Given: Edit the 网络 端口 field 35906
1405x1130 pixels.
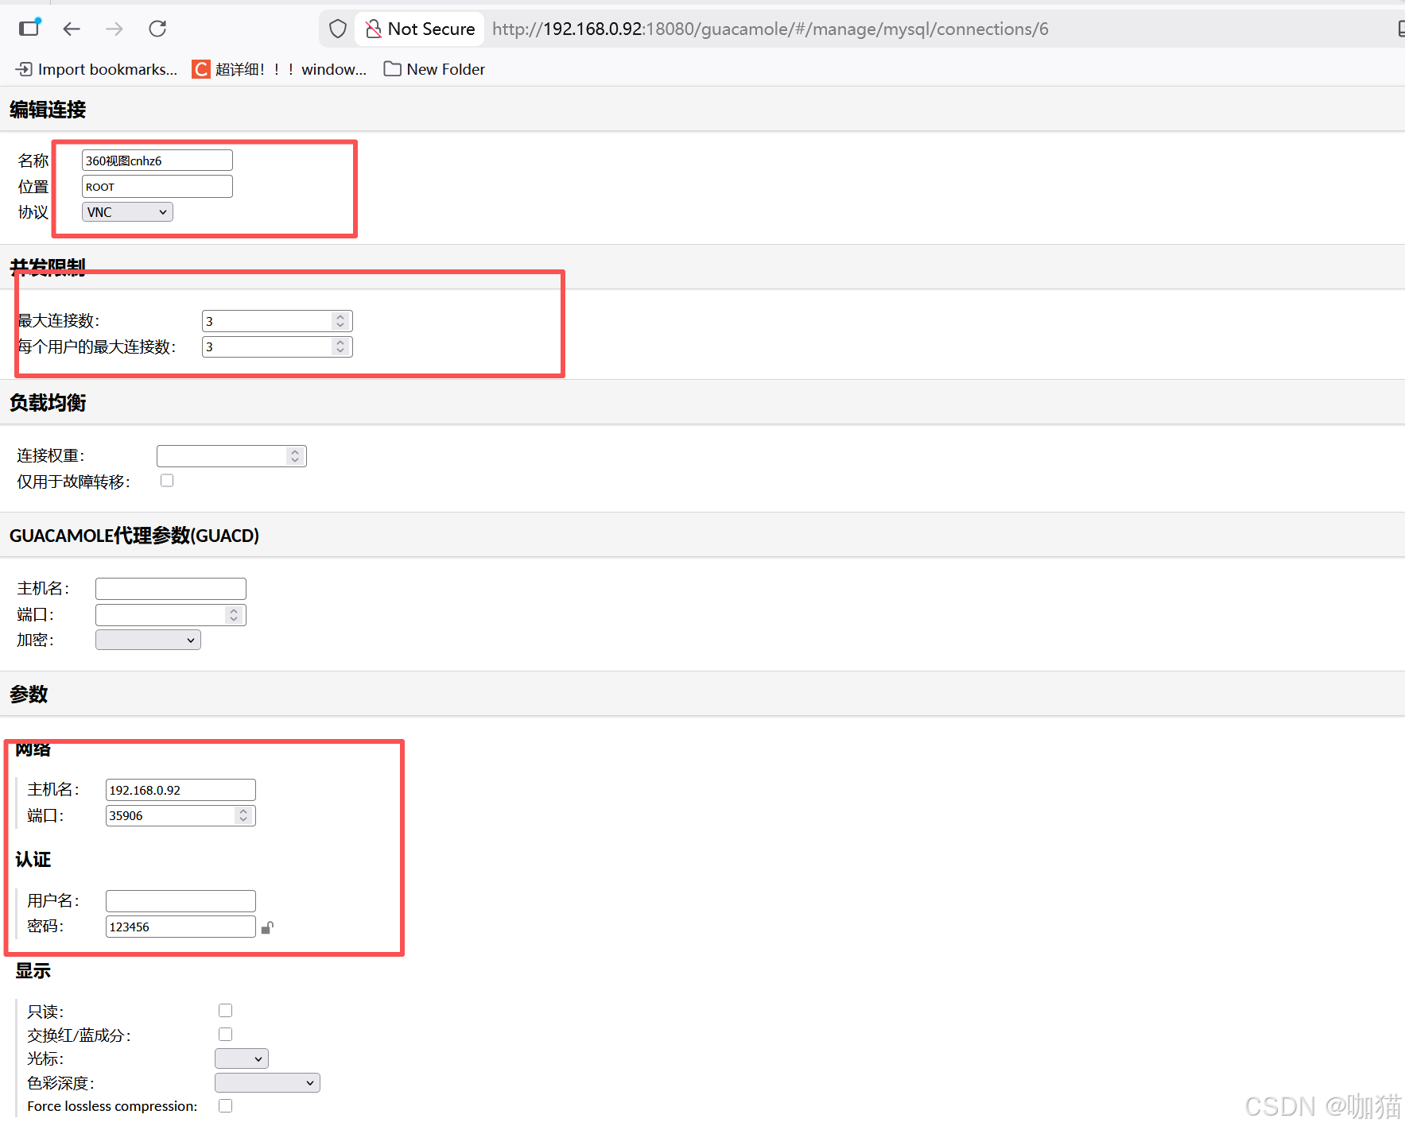Looking at the screenshot, I should coord(180,815).
